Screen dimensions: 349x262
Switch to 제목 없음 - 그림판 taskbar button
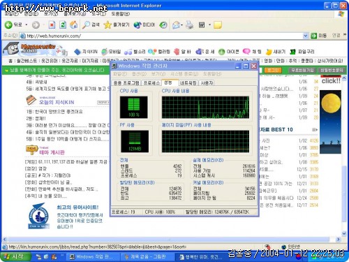147,257
